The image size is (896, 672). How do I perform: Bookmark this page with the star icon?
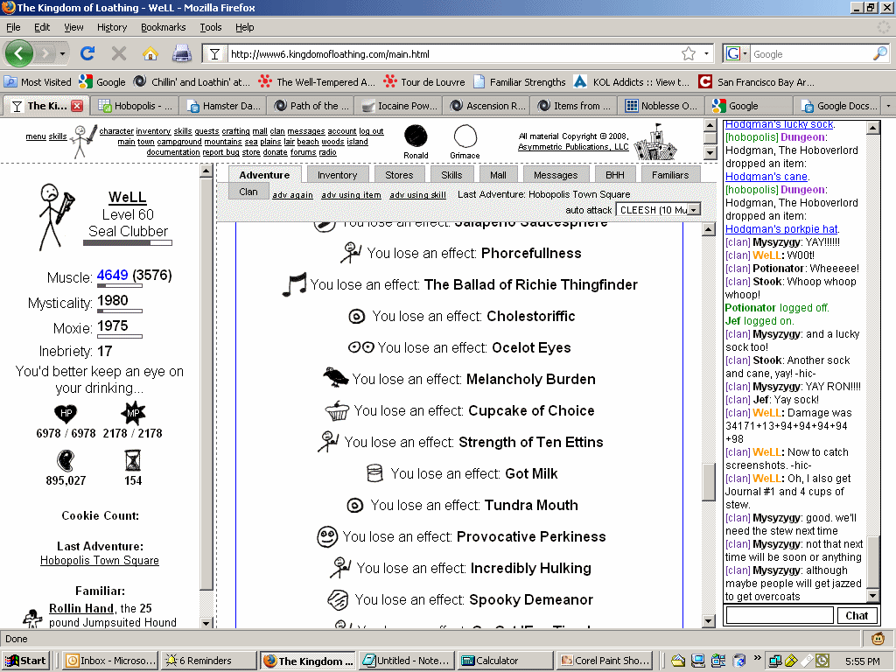pyautogui.click(x=689, y=53)
